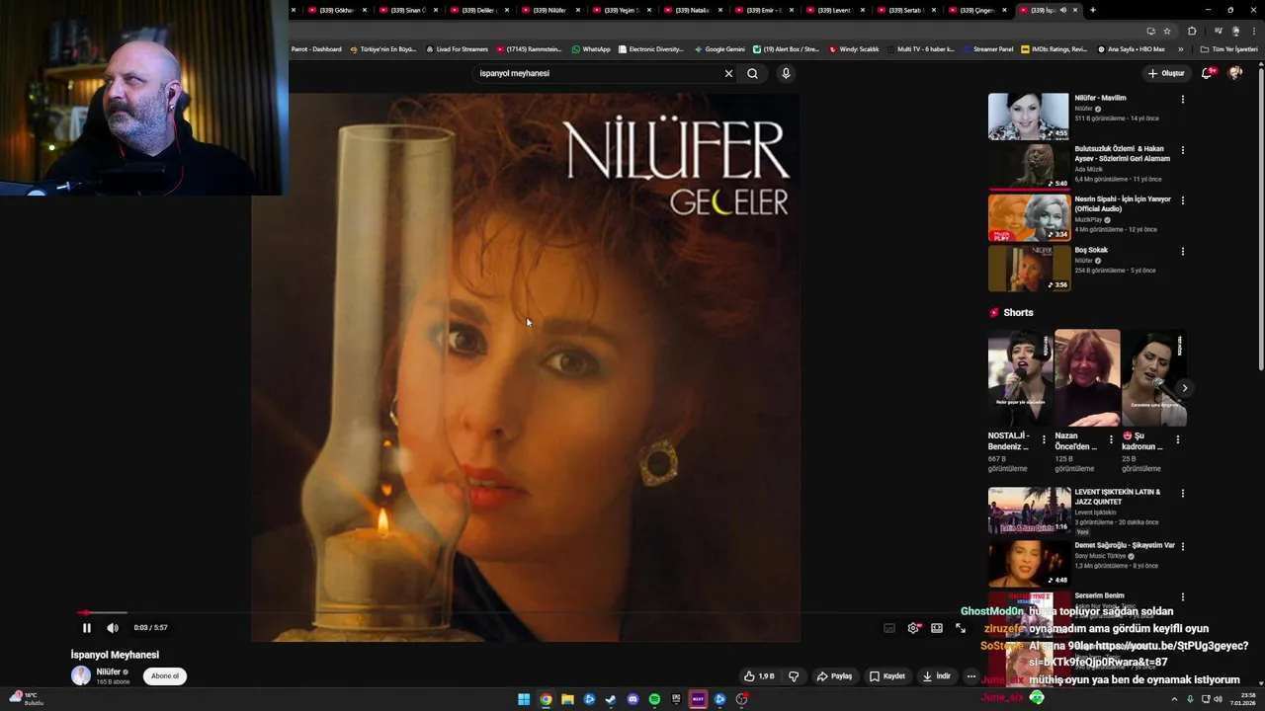Open OBS Studio from taskbar

tap(741, 699)
